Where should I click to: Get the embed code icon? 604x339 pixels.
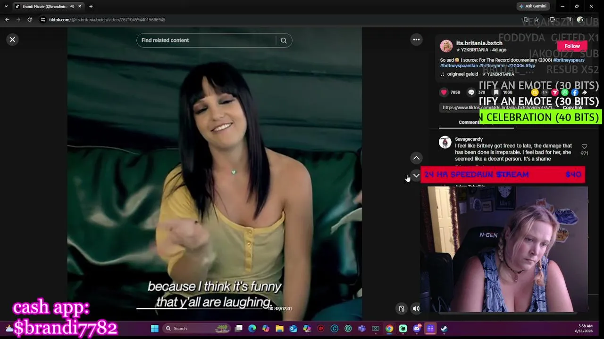[545, 92]
